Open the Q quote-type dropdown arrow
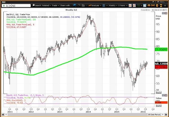Viewport: 169px width, 117px height. click(x=10, y=6)
